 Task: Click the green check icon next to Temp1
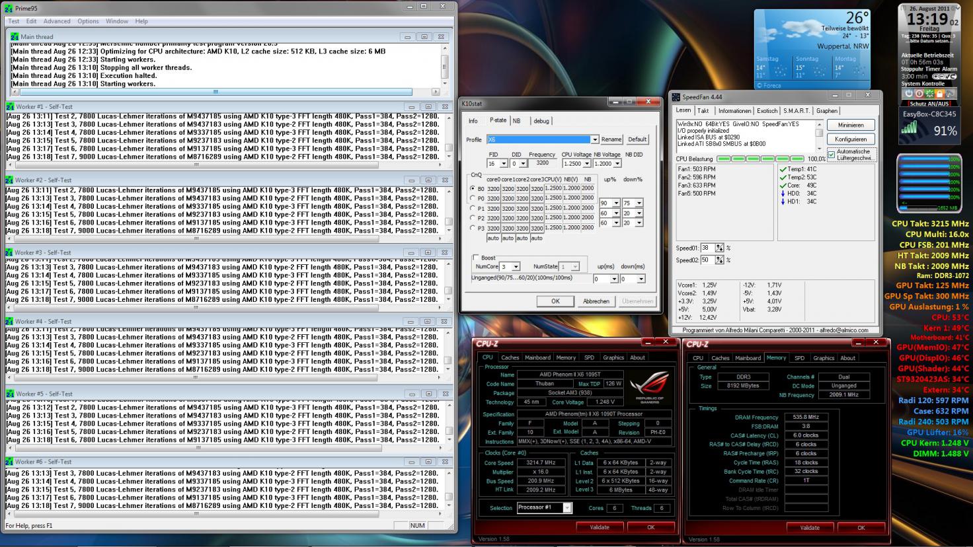[x=783, y=169]
